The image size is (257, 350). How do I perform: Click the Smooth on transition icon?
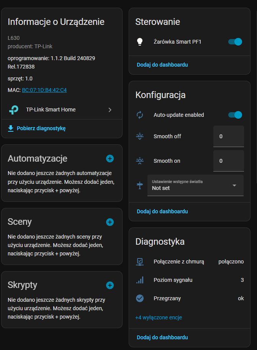[x=140, y=161]
